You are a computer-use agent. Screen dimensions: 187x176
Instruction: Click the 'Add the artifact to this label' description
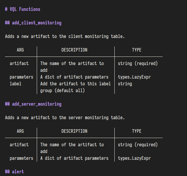click(75, 84)
